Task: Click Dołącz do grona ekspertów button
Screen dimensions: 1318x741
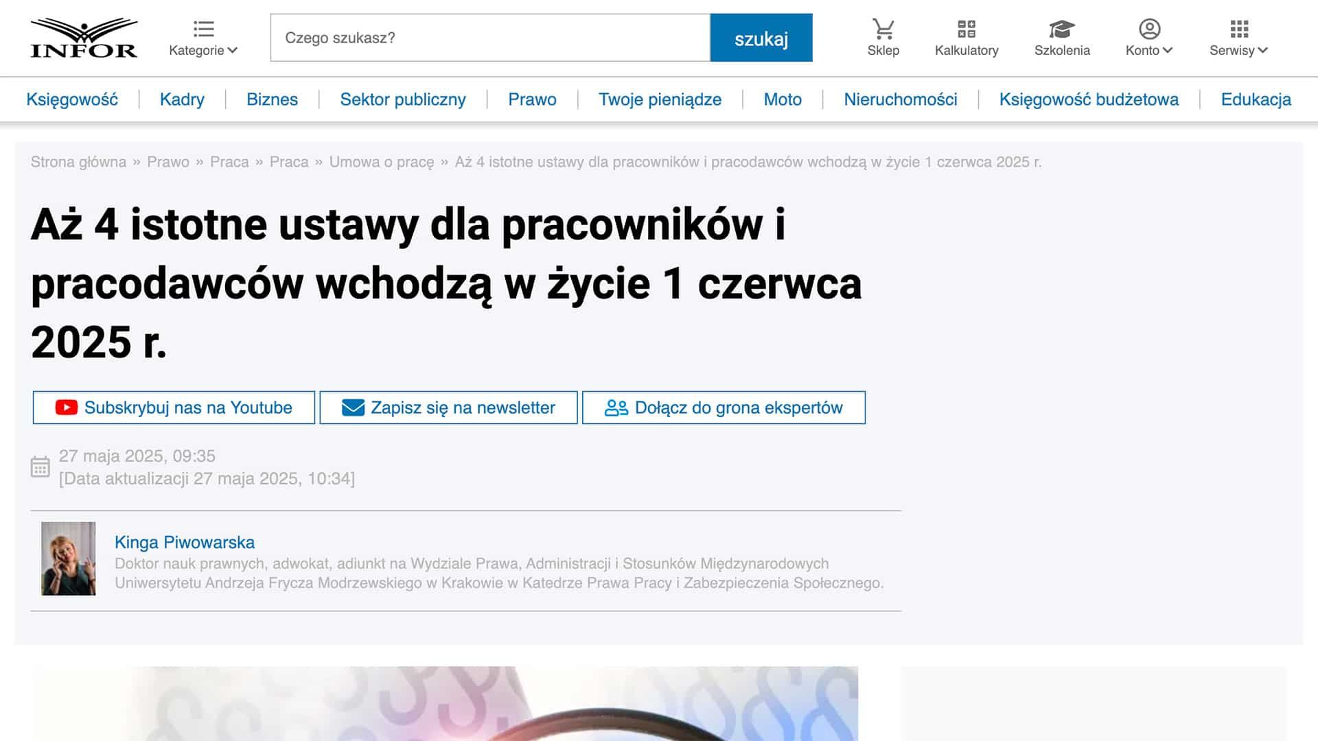Action: point(724,408)
